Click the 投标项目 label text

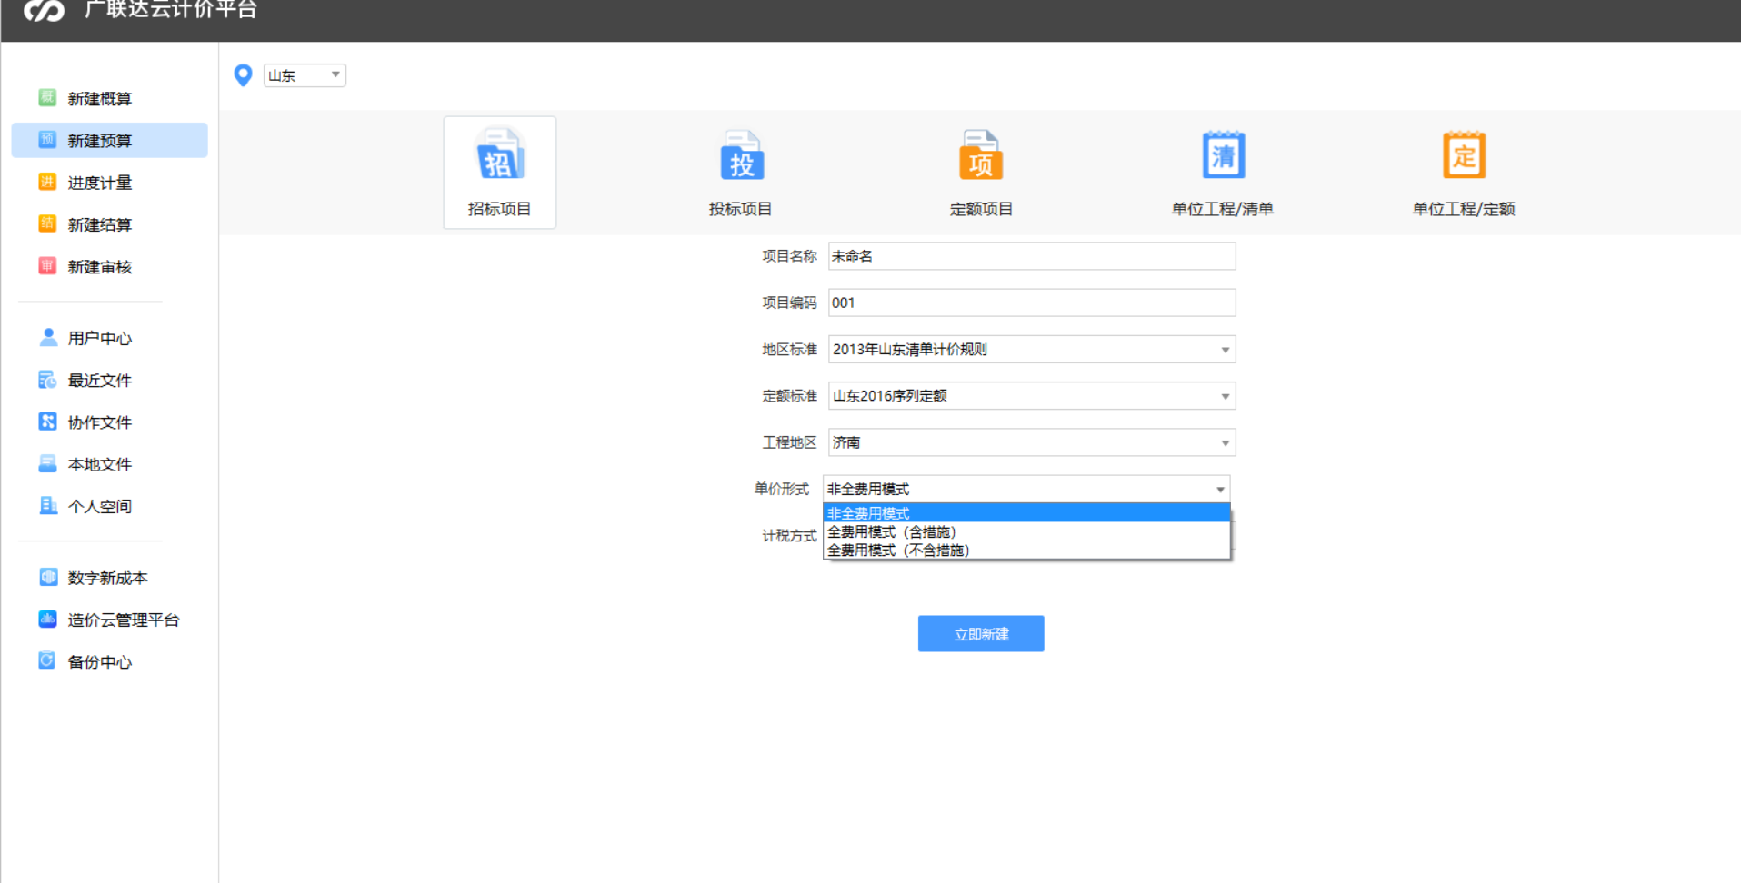[x=740, y=209]
